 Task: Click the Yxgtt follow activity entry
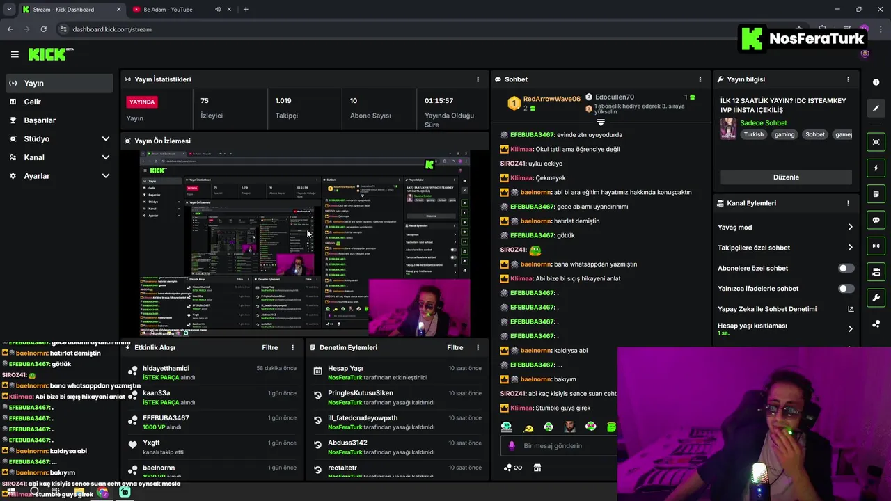click(x=213, y=447)
